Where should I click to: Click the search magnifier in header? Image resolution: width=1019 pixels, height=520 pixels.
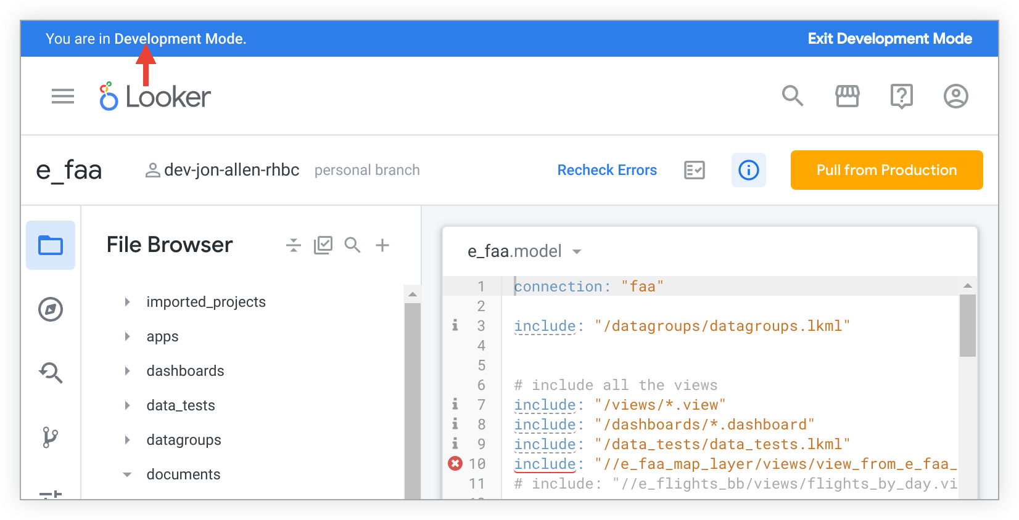tap(792, 96)
